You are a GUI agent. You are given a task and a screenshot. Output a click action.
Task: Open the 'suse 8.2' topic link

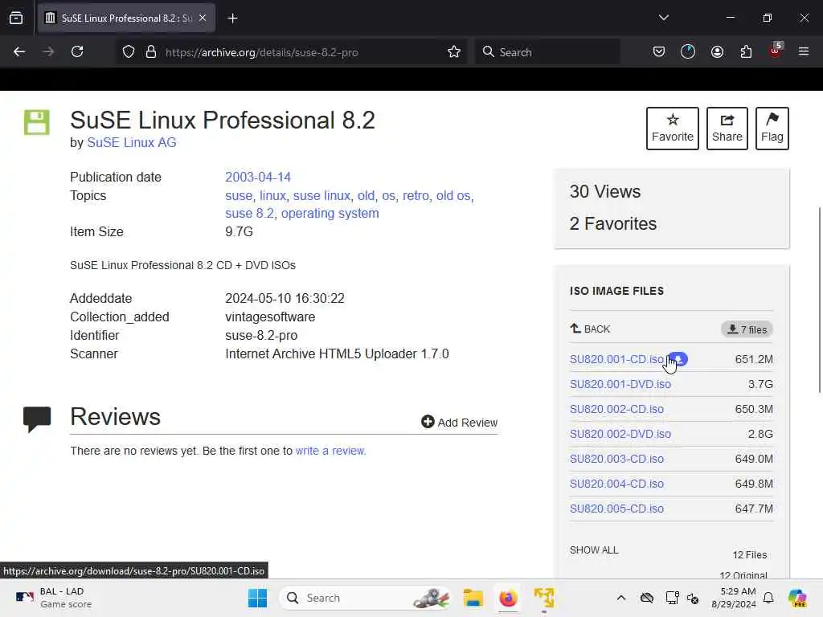tap(249, 214)
